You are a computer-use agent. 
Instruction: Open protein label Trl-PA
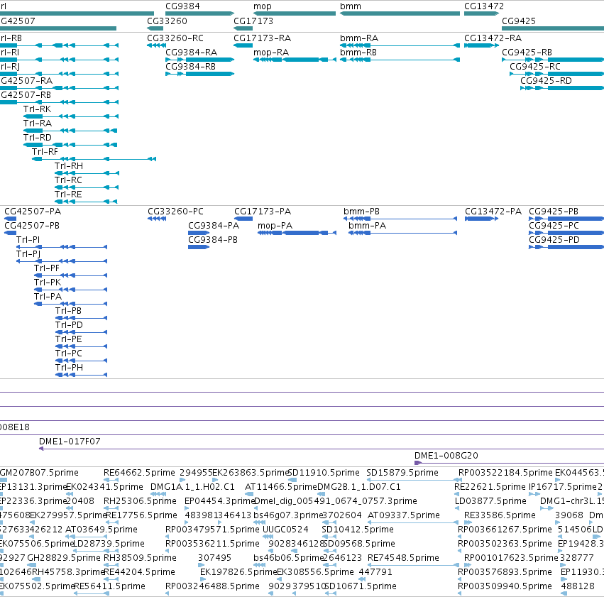point(48,297)
